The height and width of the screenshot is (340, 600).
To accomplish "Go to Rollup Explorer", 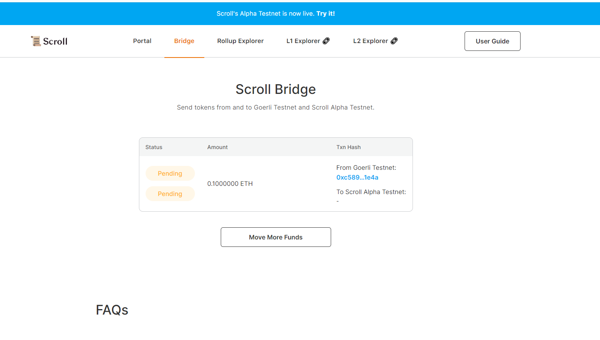I will pos(240,41).
